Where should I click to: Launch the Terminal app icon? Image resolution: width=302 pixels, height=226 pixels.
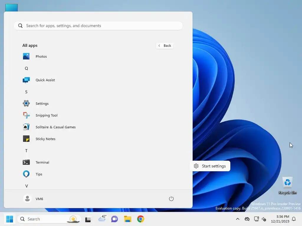(x=26, y=162)
